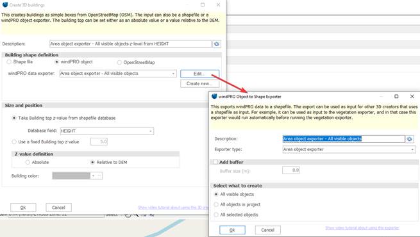Click the windPRO logo in Shape Exporter title bar
420x237 pixels.
pyautogui.click(x=214, y=96)
